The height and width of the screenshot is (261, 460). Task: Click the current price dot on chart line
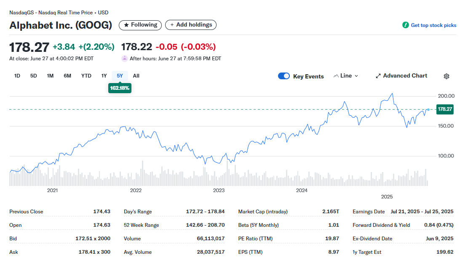point(428,110)
